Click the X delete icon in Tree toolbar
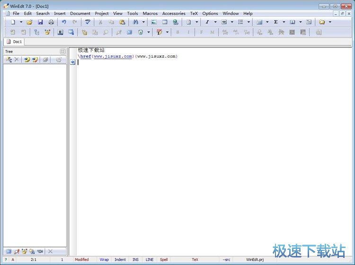The image size is (355, 265). 17,60
